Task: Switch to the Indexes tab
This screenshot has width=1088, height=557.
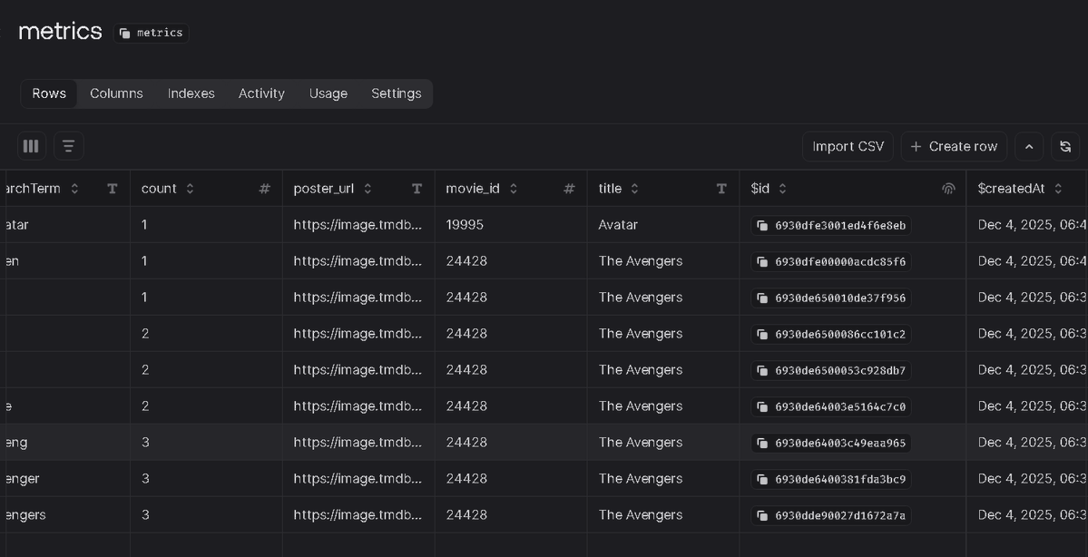Action: point(191,93)
